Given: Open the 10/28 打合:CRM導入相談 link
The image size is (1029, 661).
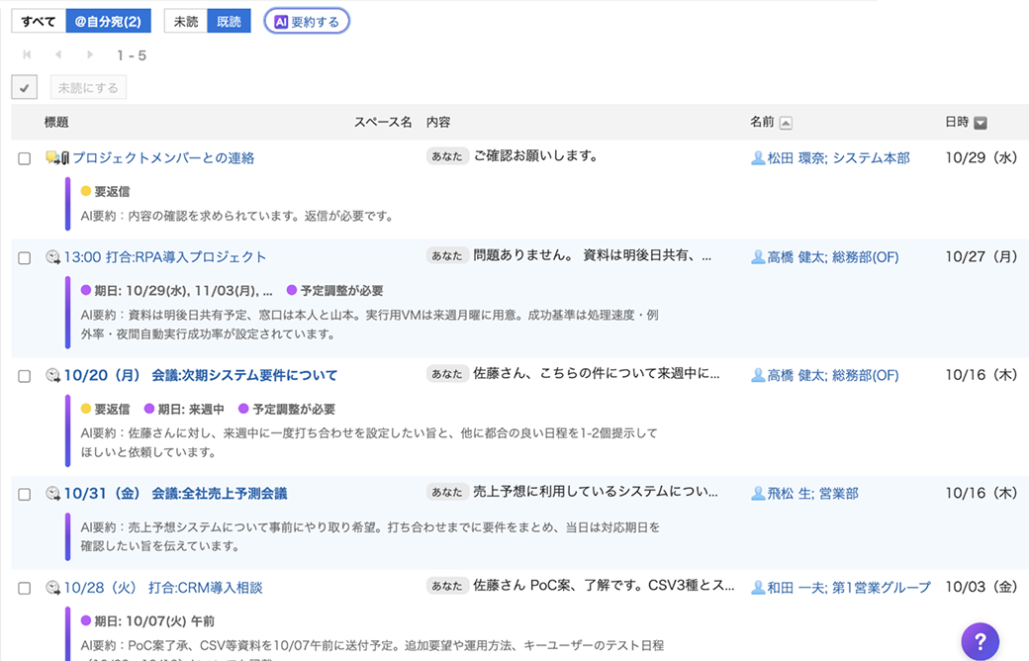Looking at the screenshot, I should (x=163, y=588).
